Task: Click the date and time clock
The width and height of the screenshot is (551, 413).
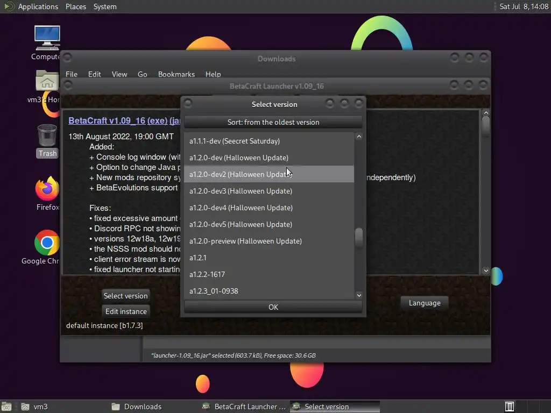Action: 524,6
